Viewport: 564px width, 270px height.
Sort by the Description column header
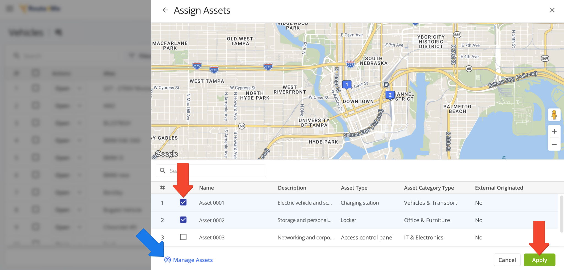pyautogui.click(x=292, y=188)
